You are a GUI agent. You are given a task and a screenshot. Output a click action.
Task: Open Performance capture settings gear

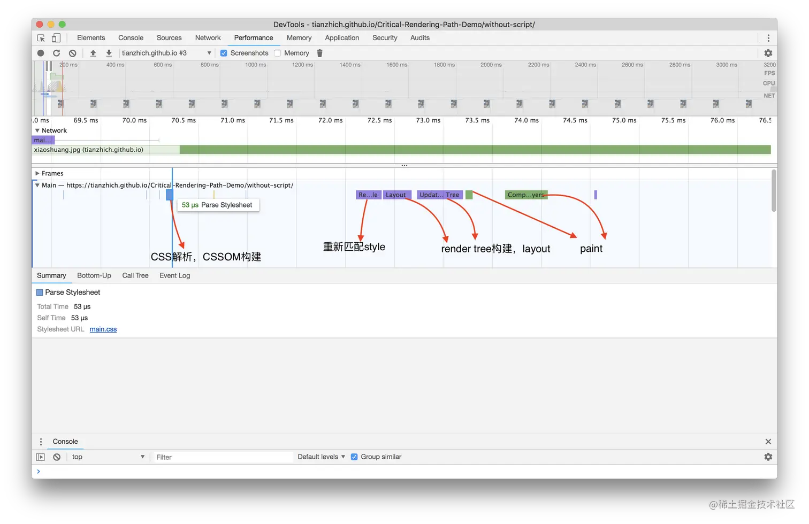(x=768, y=53)
